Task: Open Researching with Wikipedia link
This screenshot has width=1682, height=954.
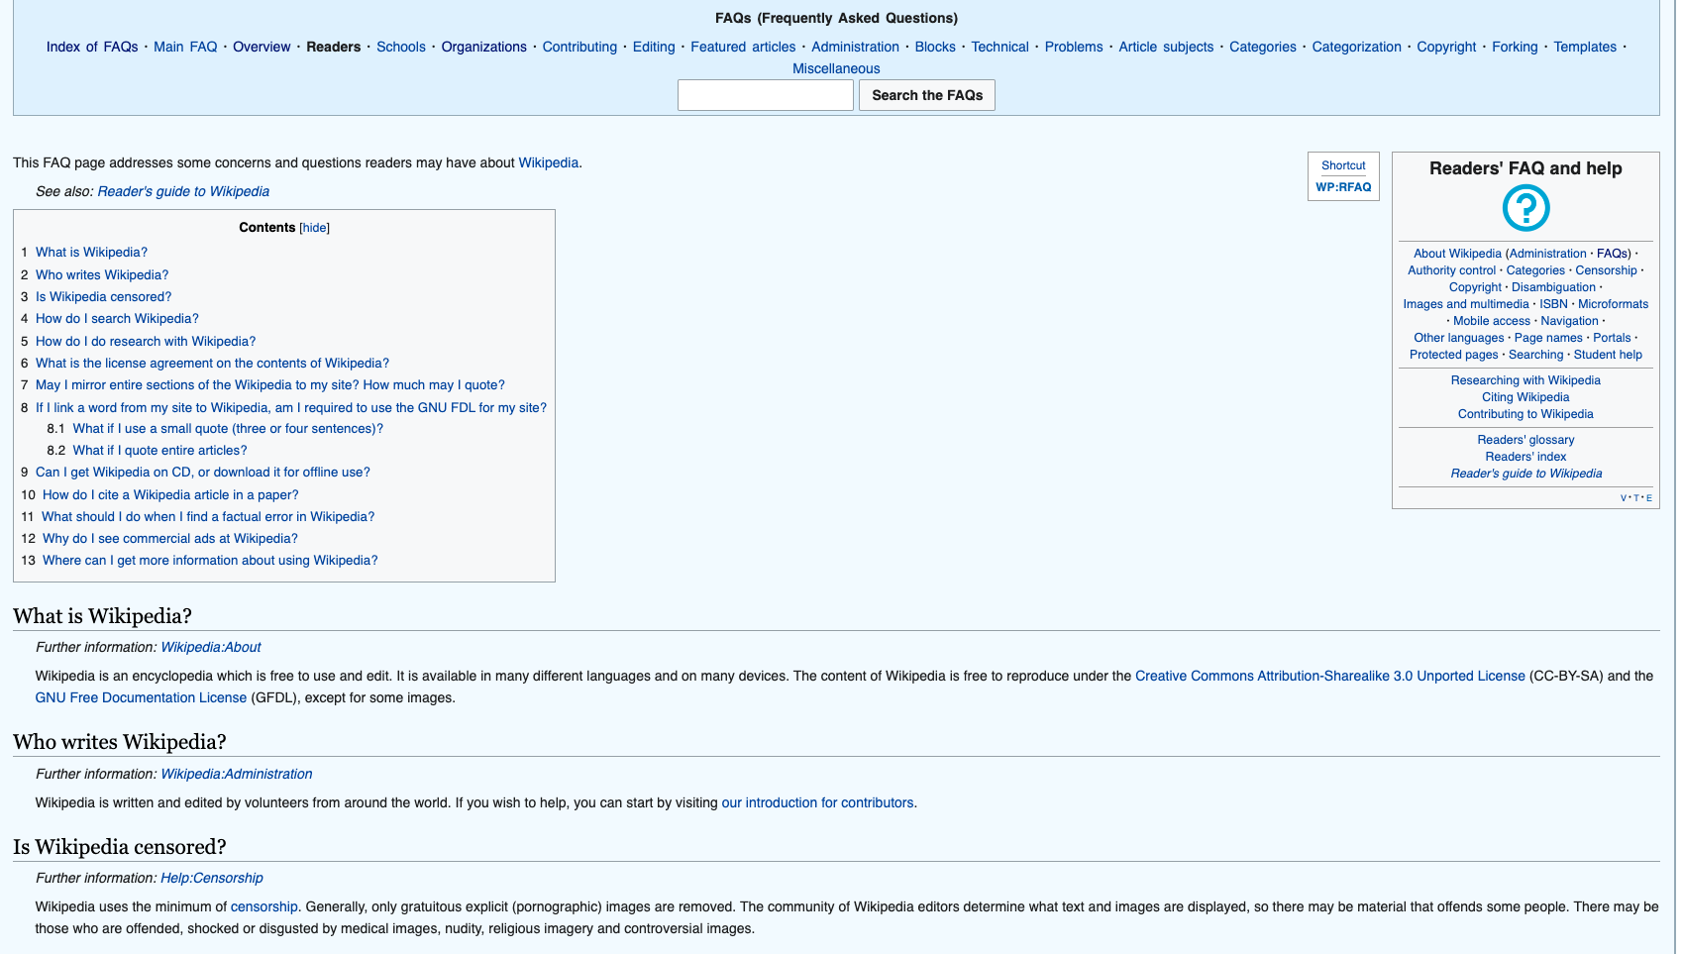Action: click(1525, 380)
